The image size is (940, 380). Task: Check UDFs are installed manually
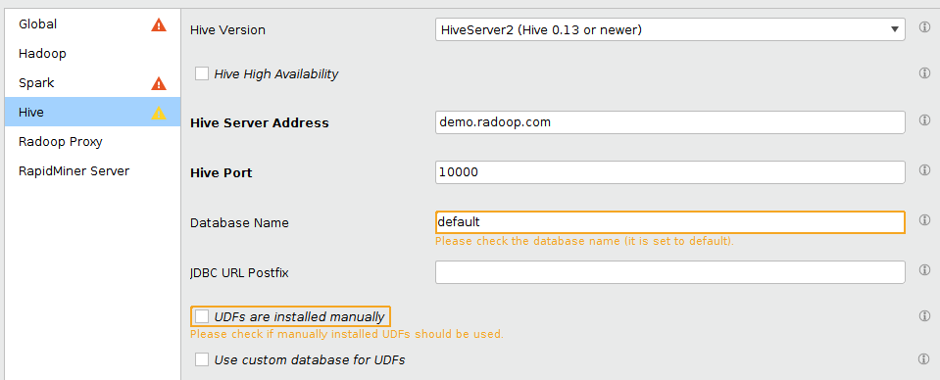pos(202,316)
